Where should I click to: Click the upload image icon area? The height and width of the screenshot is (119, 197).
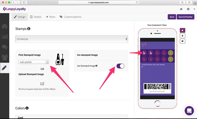(x=42, y=84)
